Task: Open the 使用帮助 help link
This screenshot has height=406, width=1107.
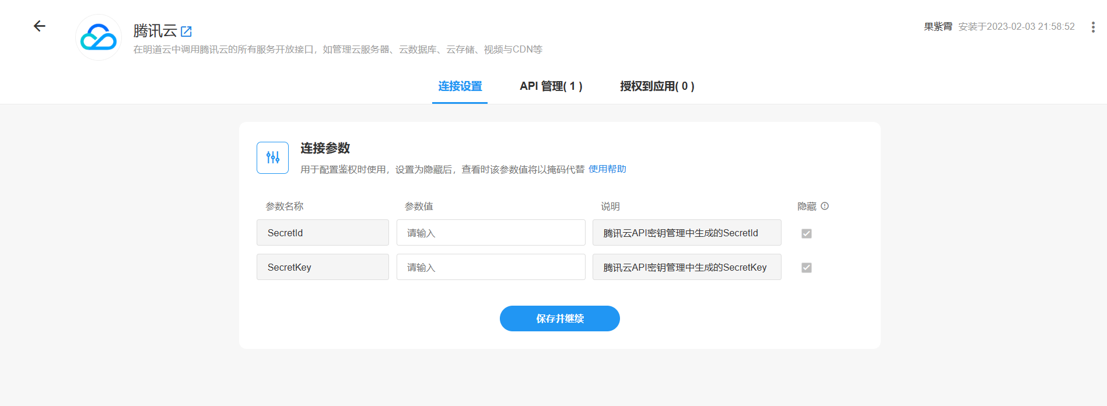Action: [x=607, y=169]
